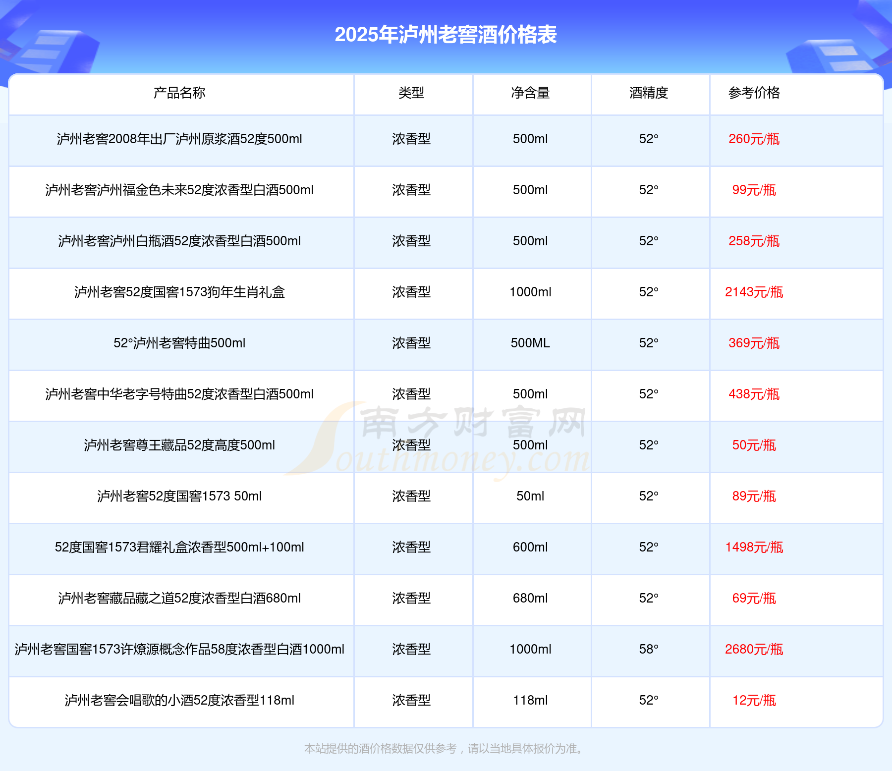Select 泸州老窖会唱歌的小酒52度浓香型118ml name

tap(179, 701)
